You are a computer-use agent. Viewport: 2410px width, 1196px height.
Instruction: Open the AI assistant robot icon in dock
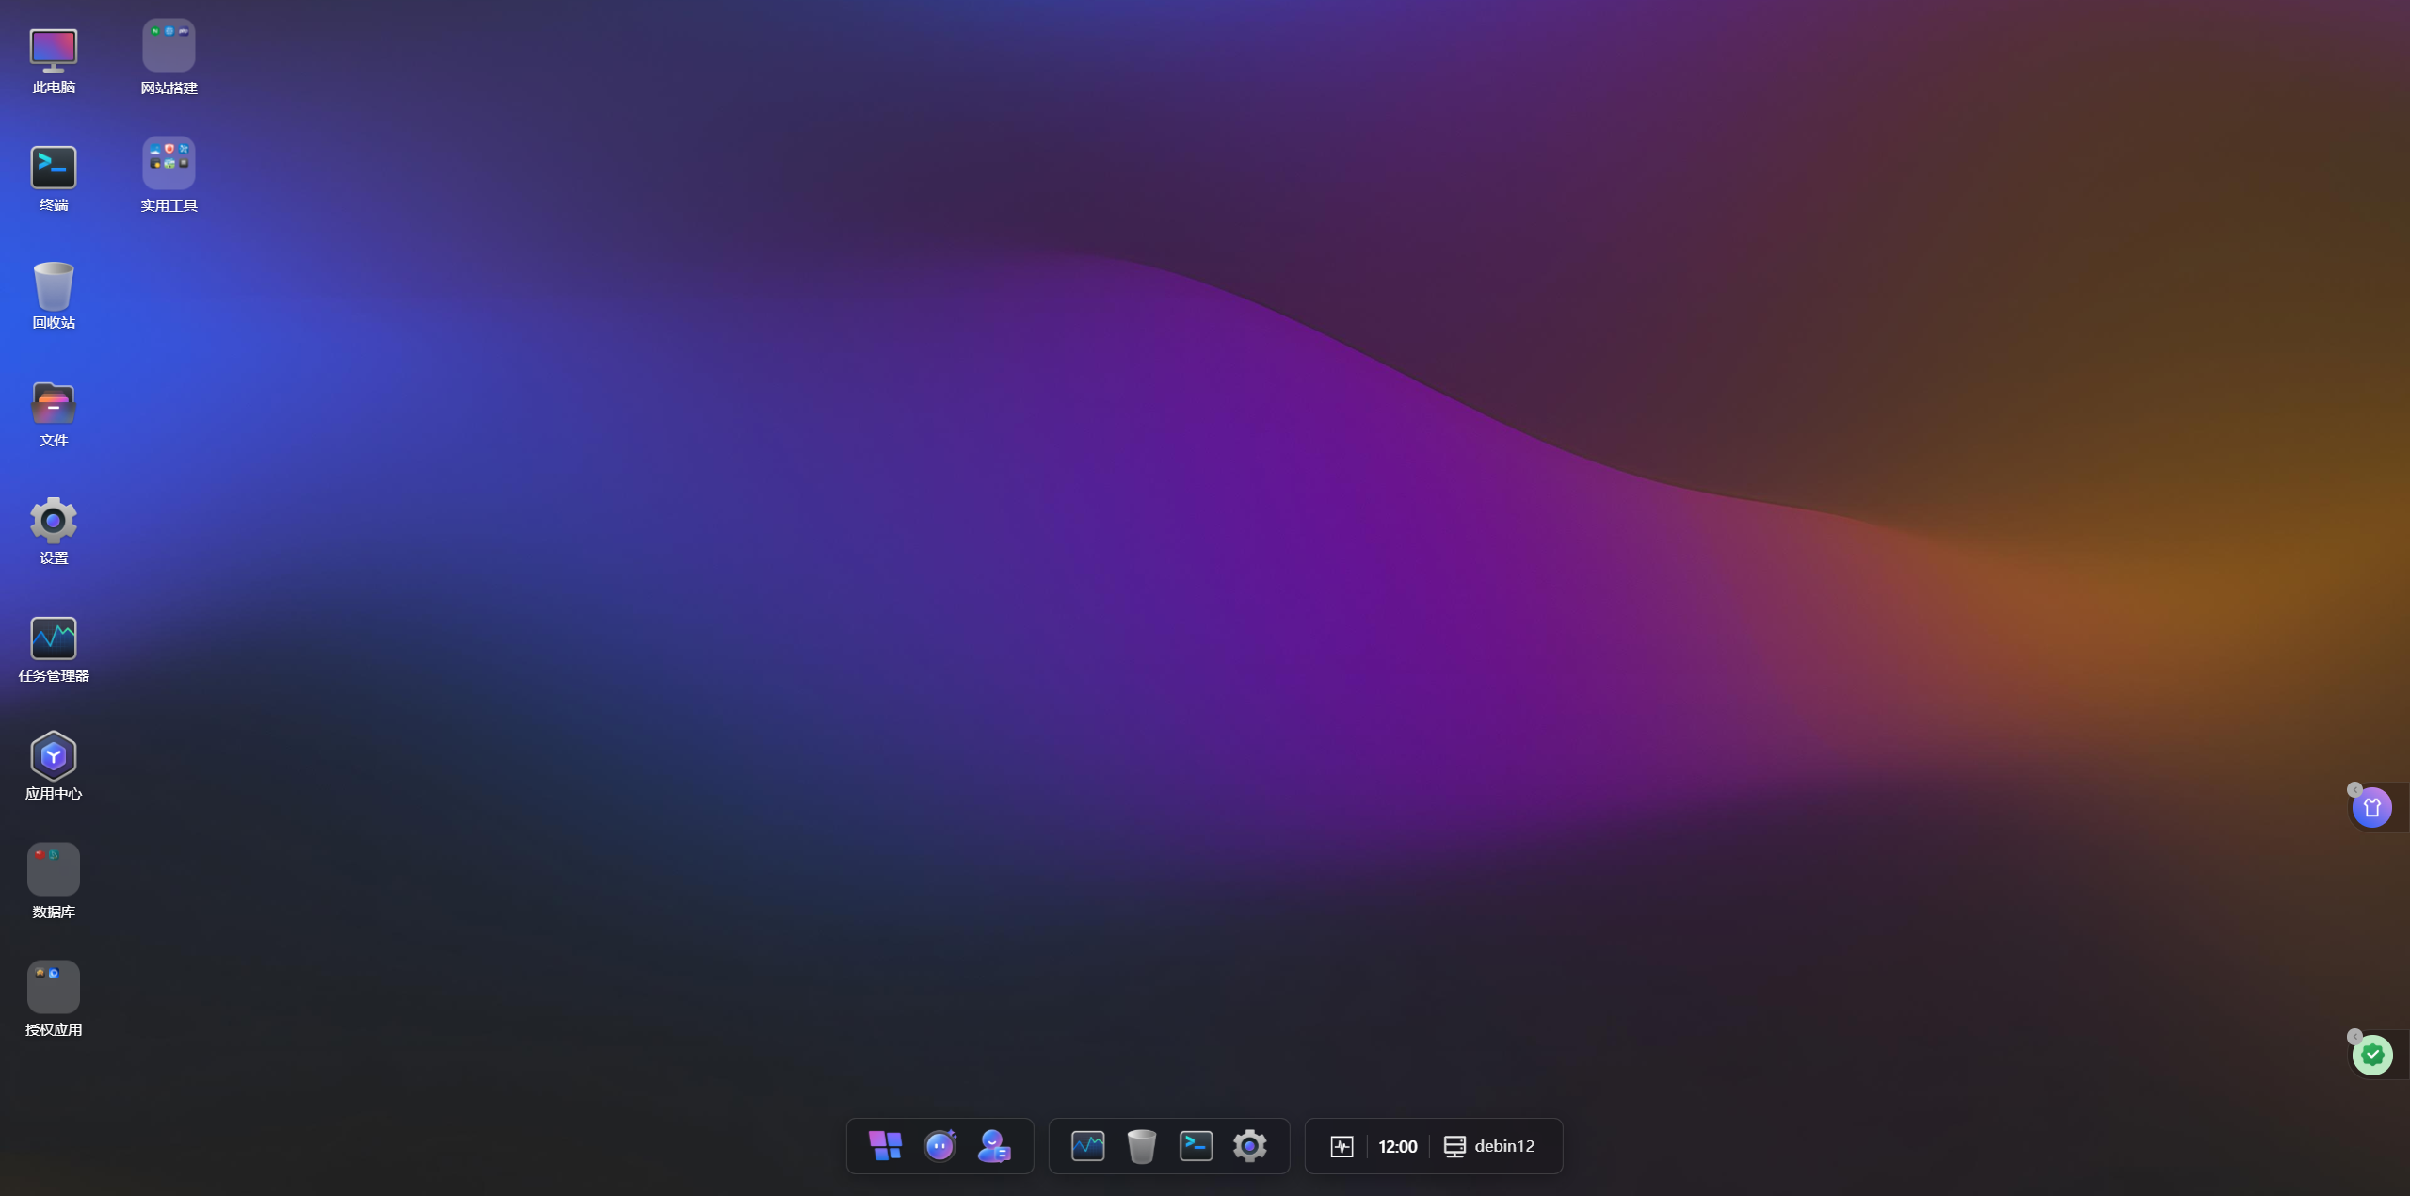(940, 1146)
